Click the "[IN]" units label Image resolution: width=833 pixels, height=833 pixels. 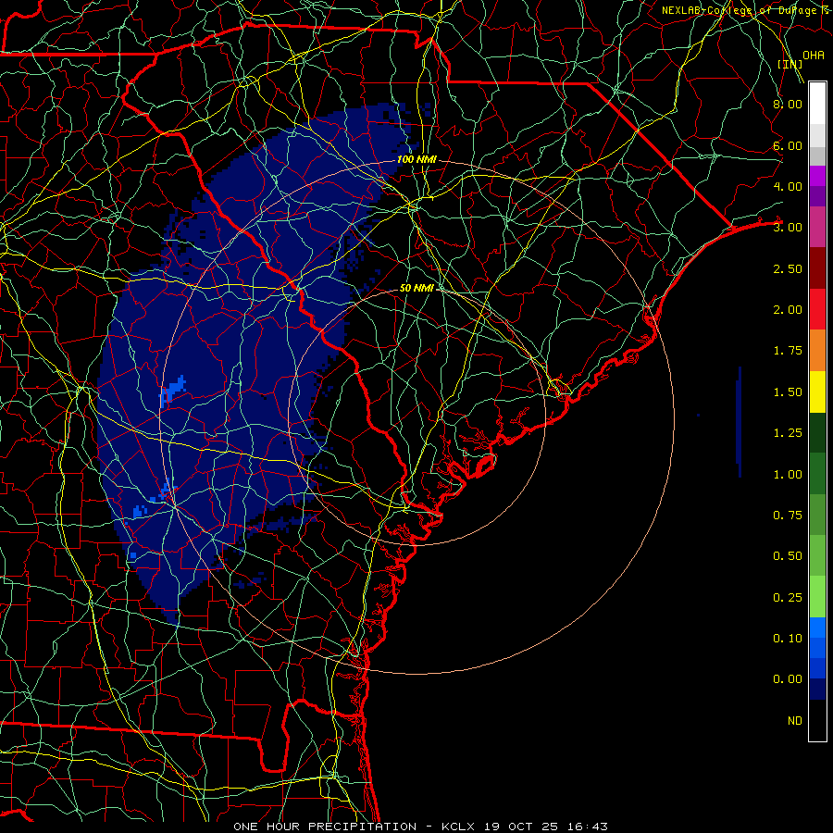coord(790,64)
